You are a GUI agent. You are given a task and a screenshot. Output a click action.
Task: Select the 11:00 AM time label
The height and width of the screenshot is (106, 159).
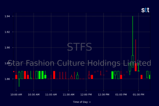[51, 95]
